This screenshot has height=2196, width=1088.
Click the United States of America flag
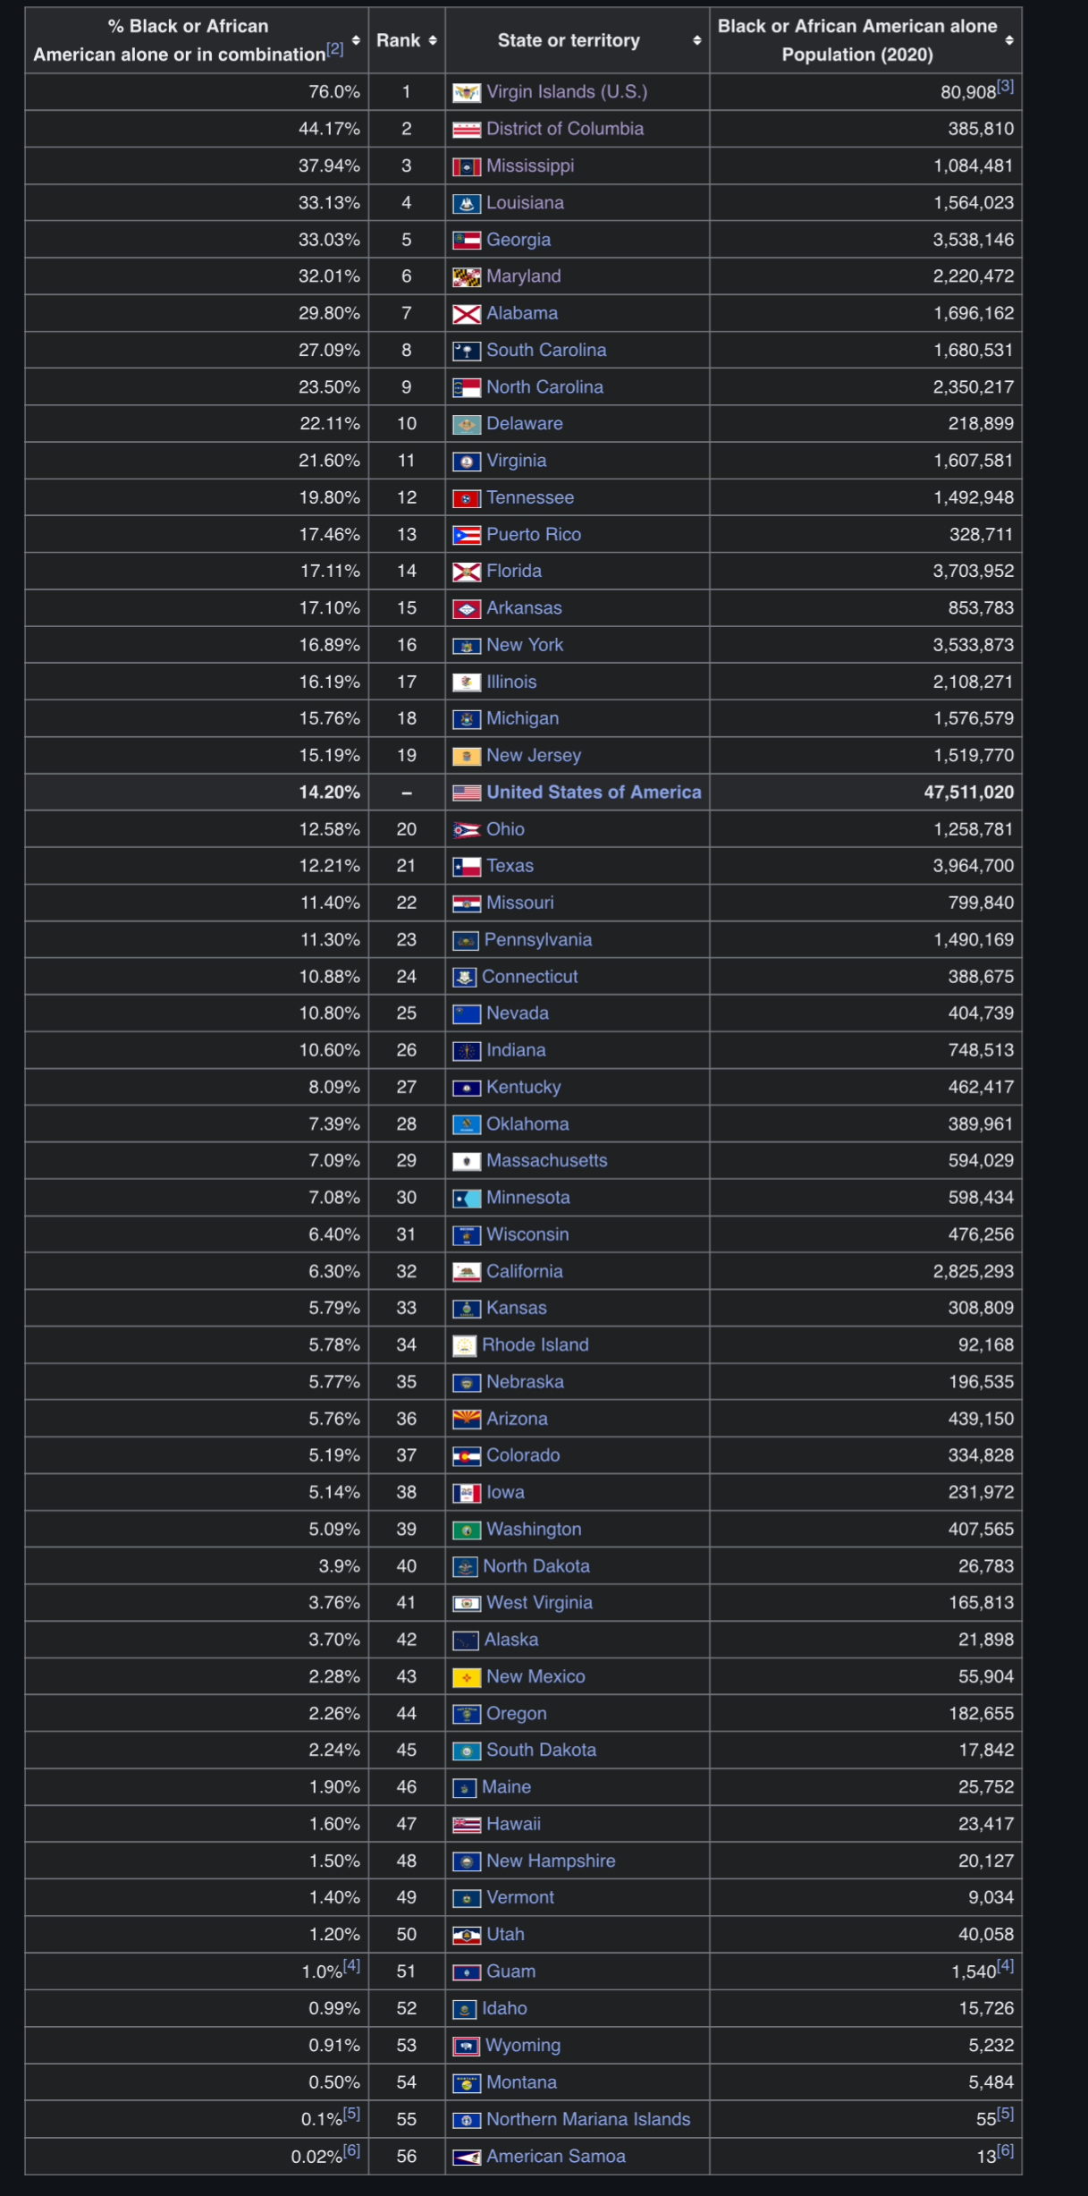466,793
